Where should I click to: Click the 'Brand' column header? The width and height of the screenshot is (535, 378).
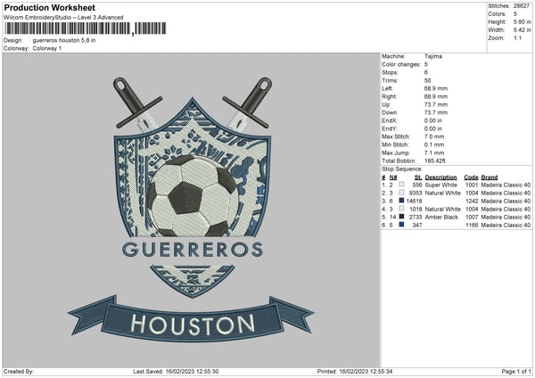pos(490,177)
